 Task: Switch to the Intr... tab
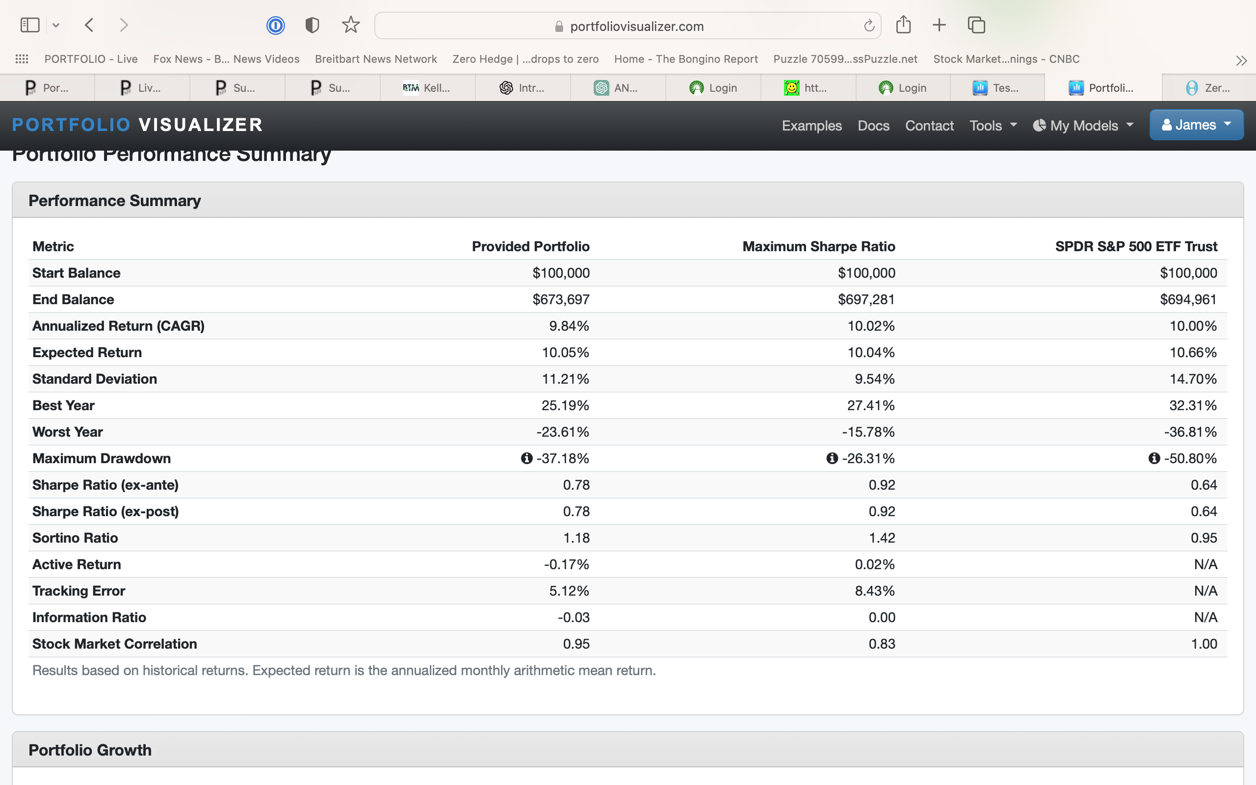click(x=523, y=88)
